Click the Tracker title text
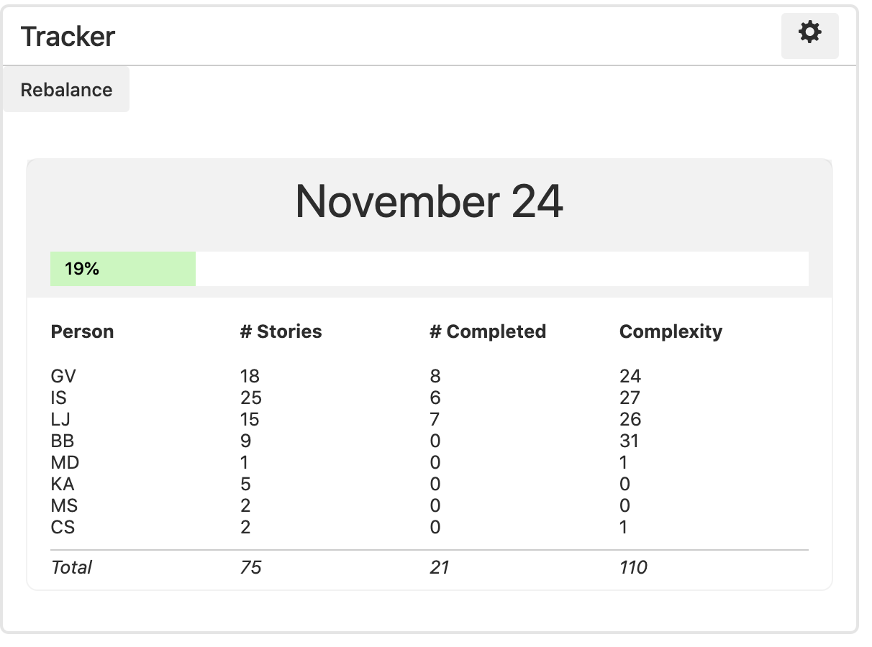The width and height of the screenshot is (872, 647). pos(68,37)
